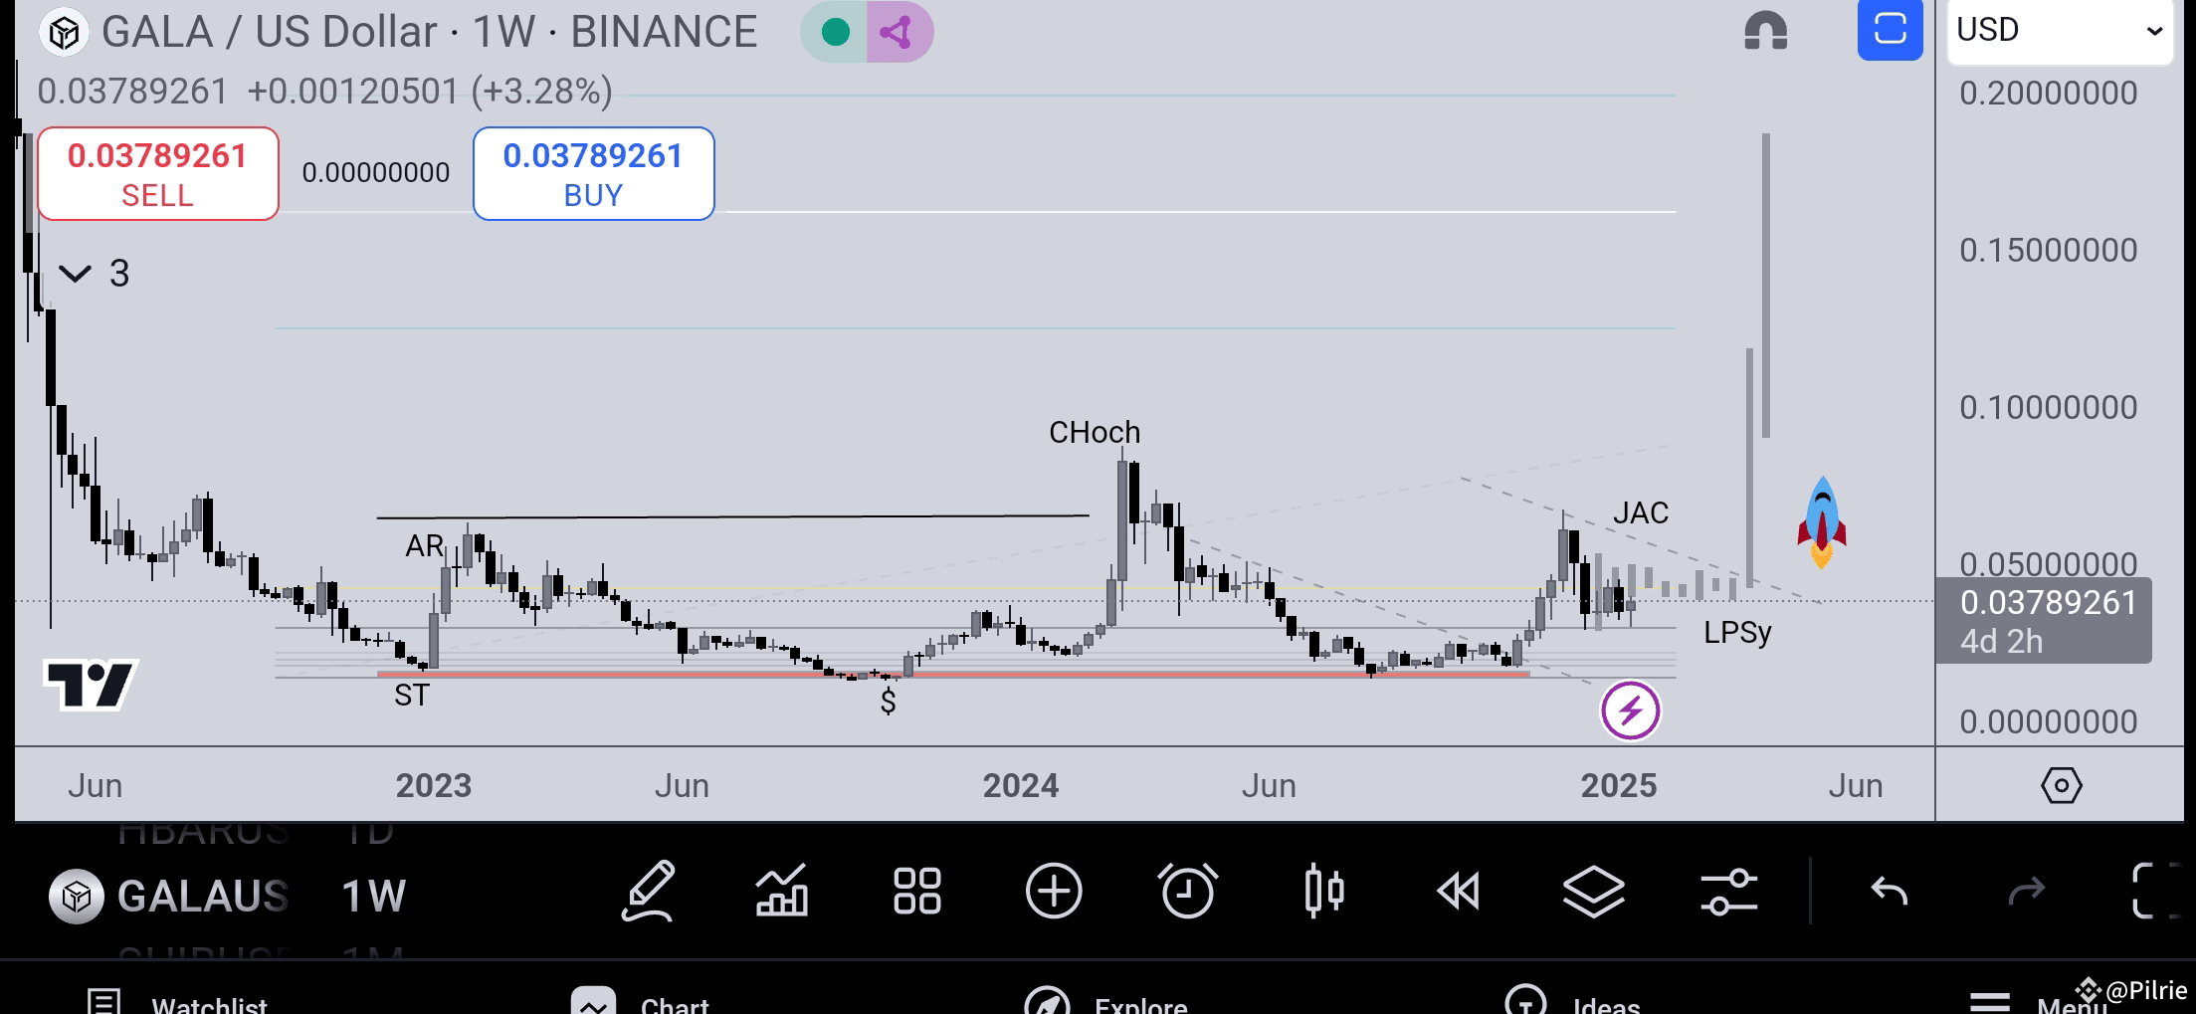Viewport: 2196px width, 1014px height.
Task: Open chart scale settings hexagon icon
Action: tap(2061, 785)
